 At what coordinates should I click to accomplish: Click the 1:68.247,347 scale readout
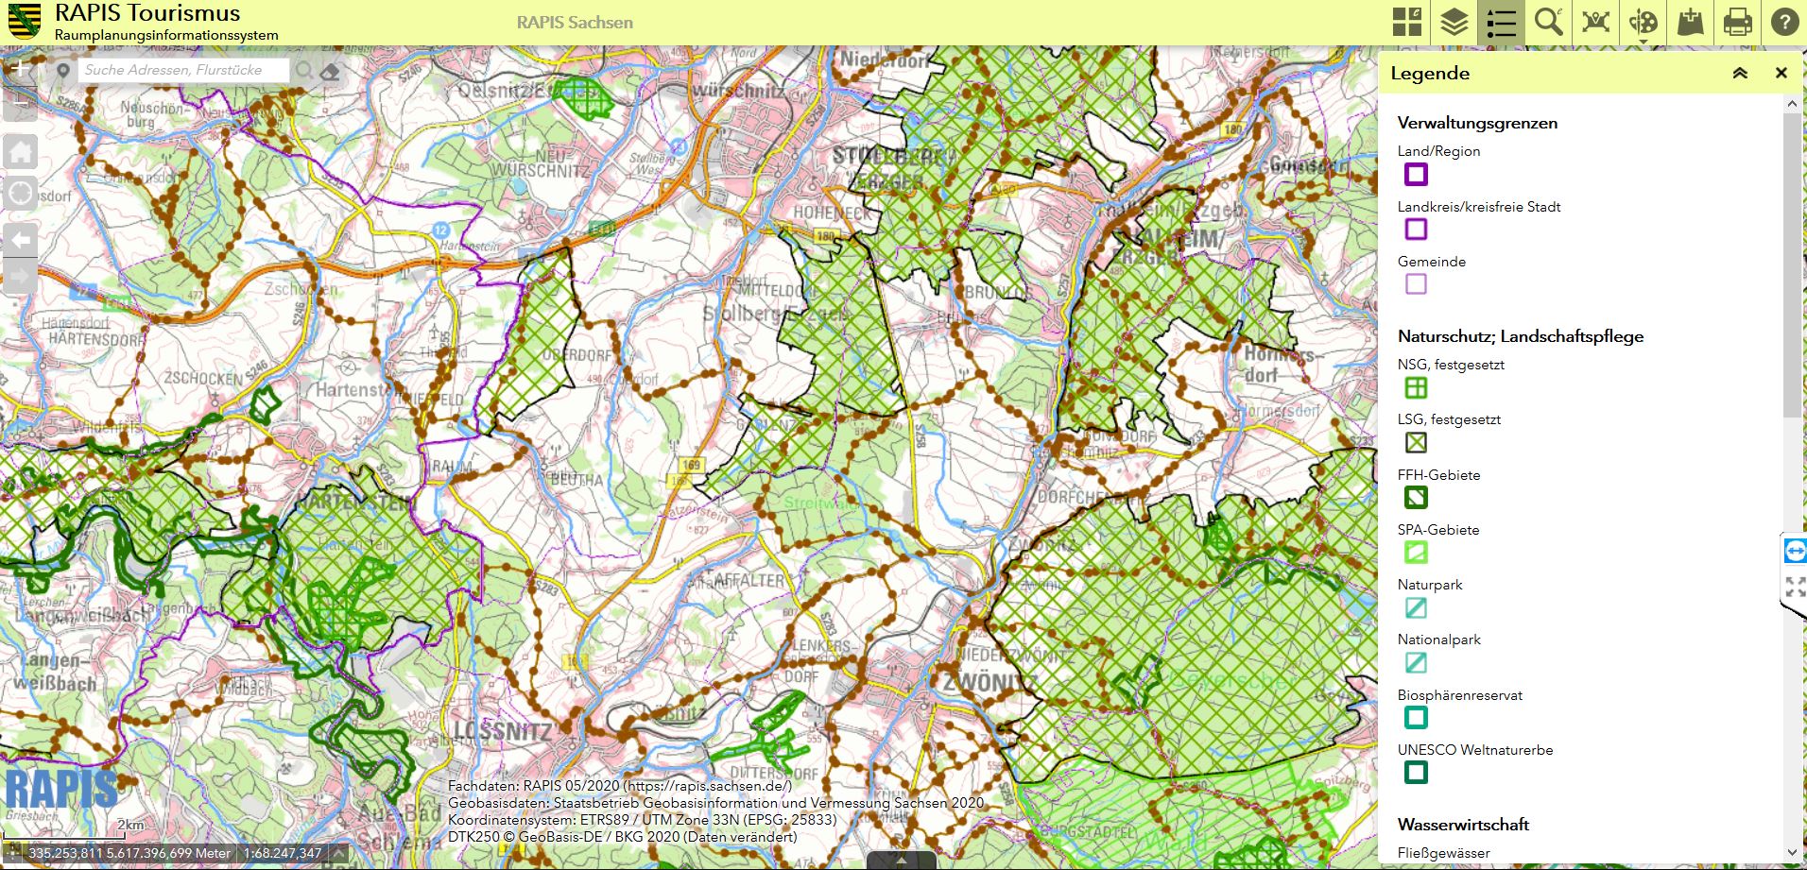(283, 853)
